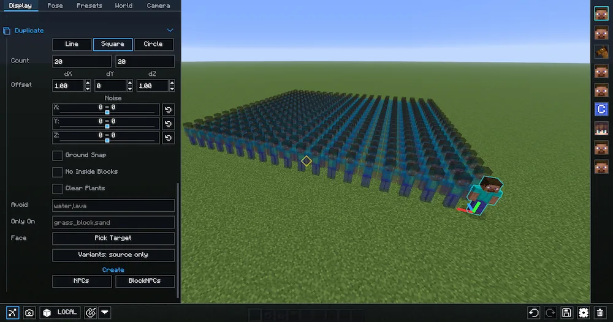Click the first Count field
The height and width of the screenshot is (322, 613).
coord(82,61)
